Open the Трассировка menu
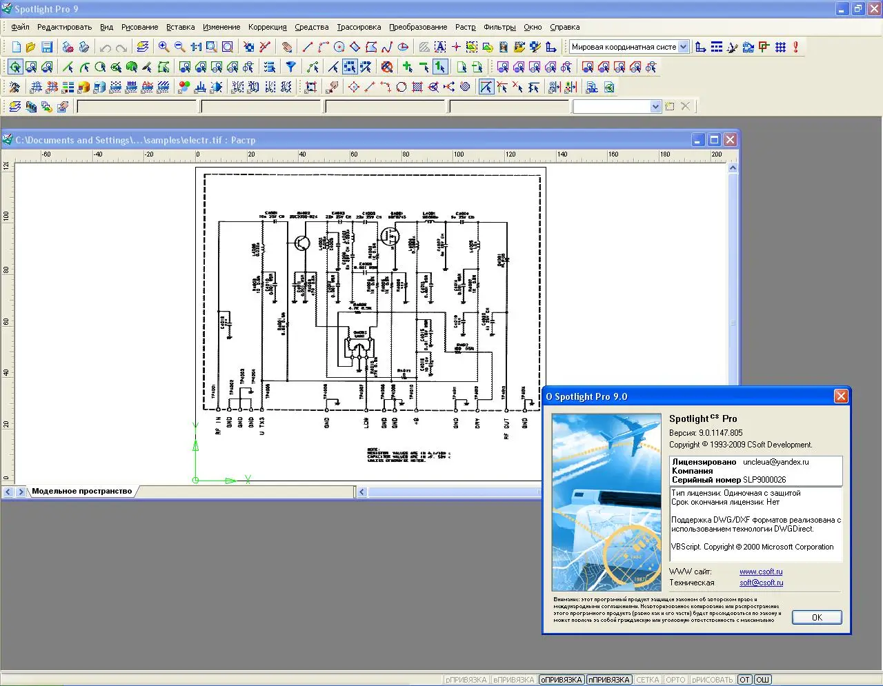 click(x=359, y=27)
